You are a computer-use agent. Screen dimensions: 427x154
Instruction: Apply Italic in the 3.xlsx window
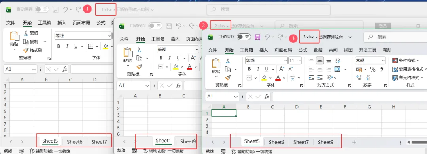(258, 69)
